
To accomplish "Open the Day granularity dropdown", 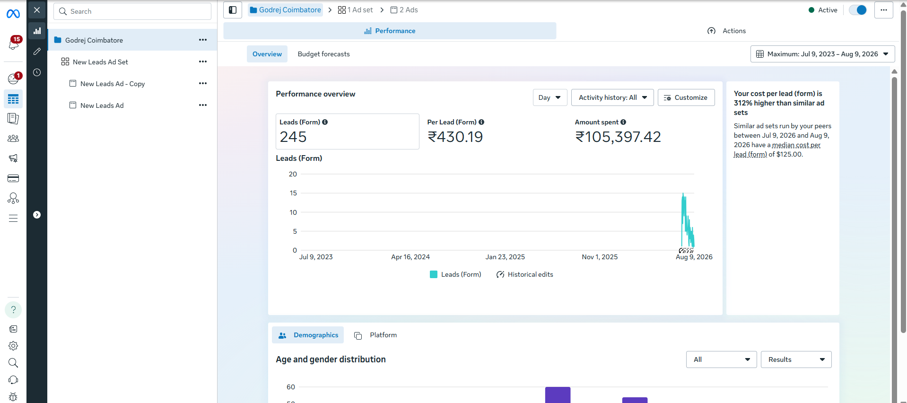I will click(550, 97).
